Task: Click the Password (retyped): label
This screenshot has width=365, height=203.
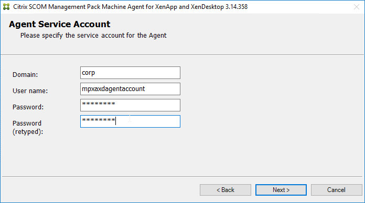Action: (x=28, y=127)
